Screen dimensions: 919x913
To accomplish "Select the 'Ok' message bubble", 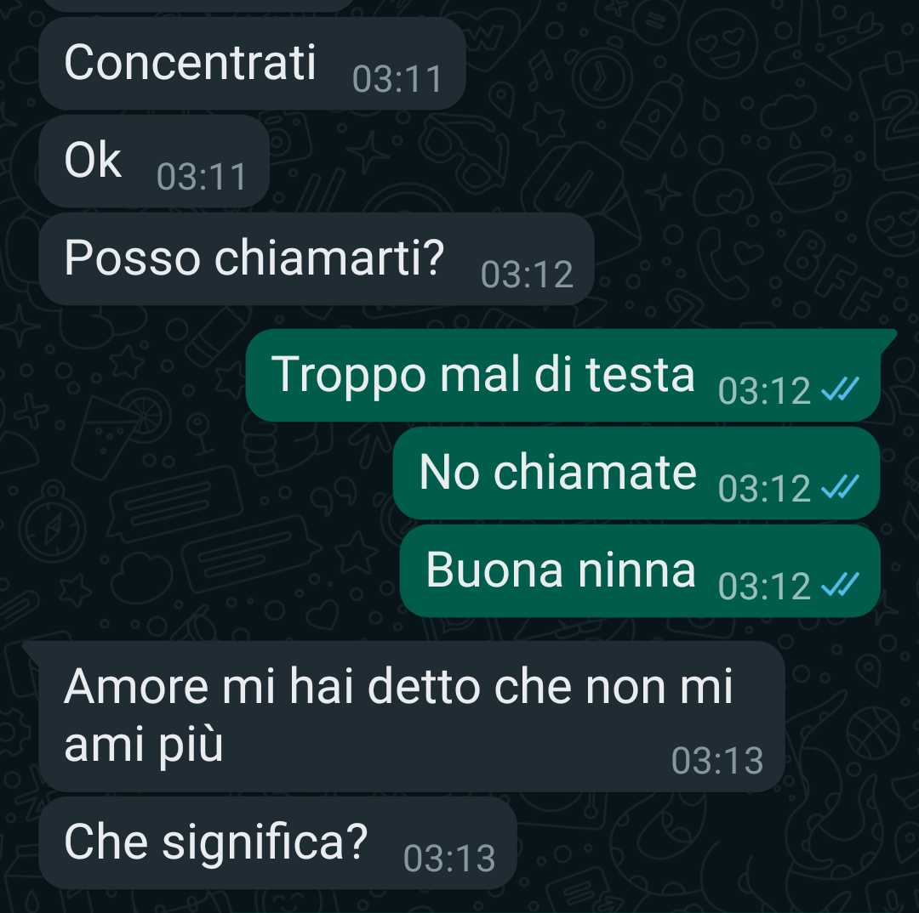I will point(154,161).
